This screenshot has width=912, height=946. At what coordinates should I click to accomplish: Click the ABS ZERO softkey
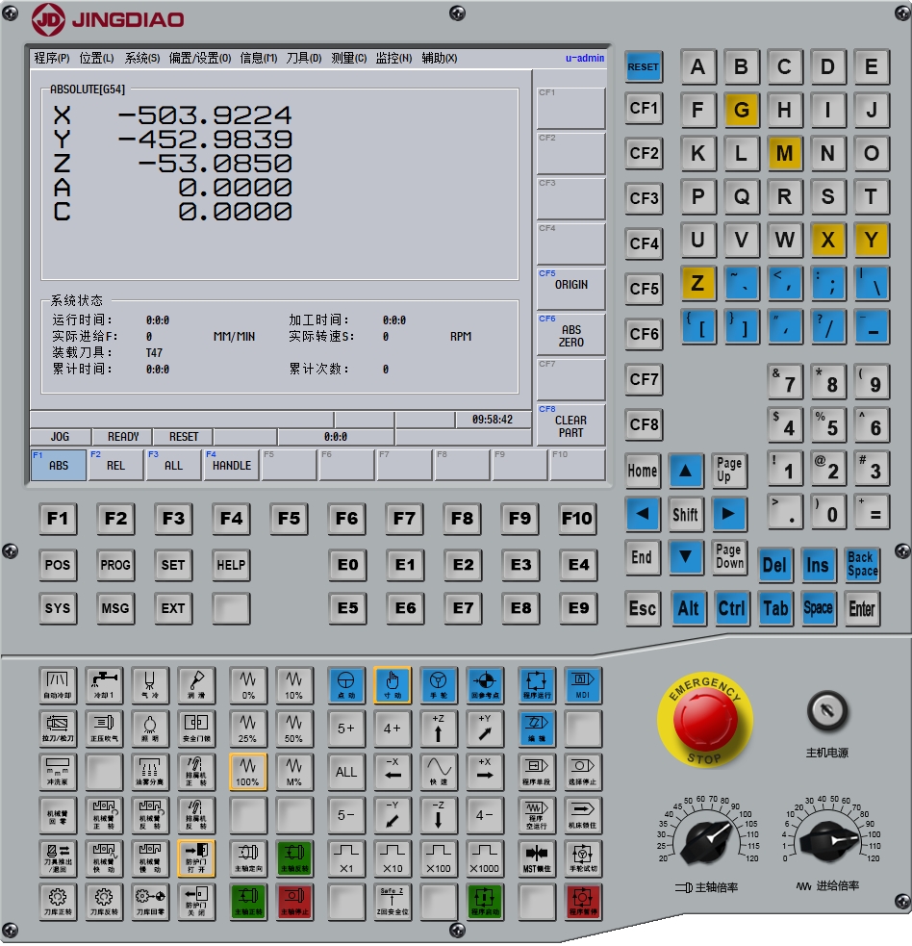coord(570,335)
